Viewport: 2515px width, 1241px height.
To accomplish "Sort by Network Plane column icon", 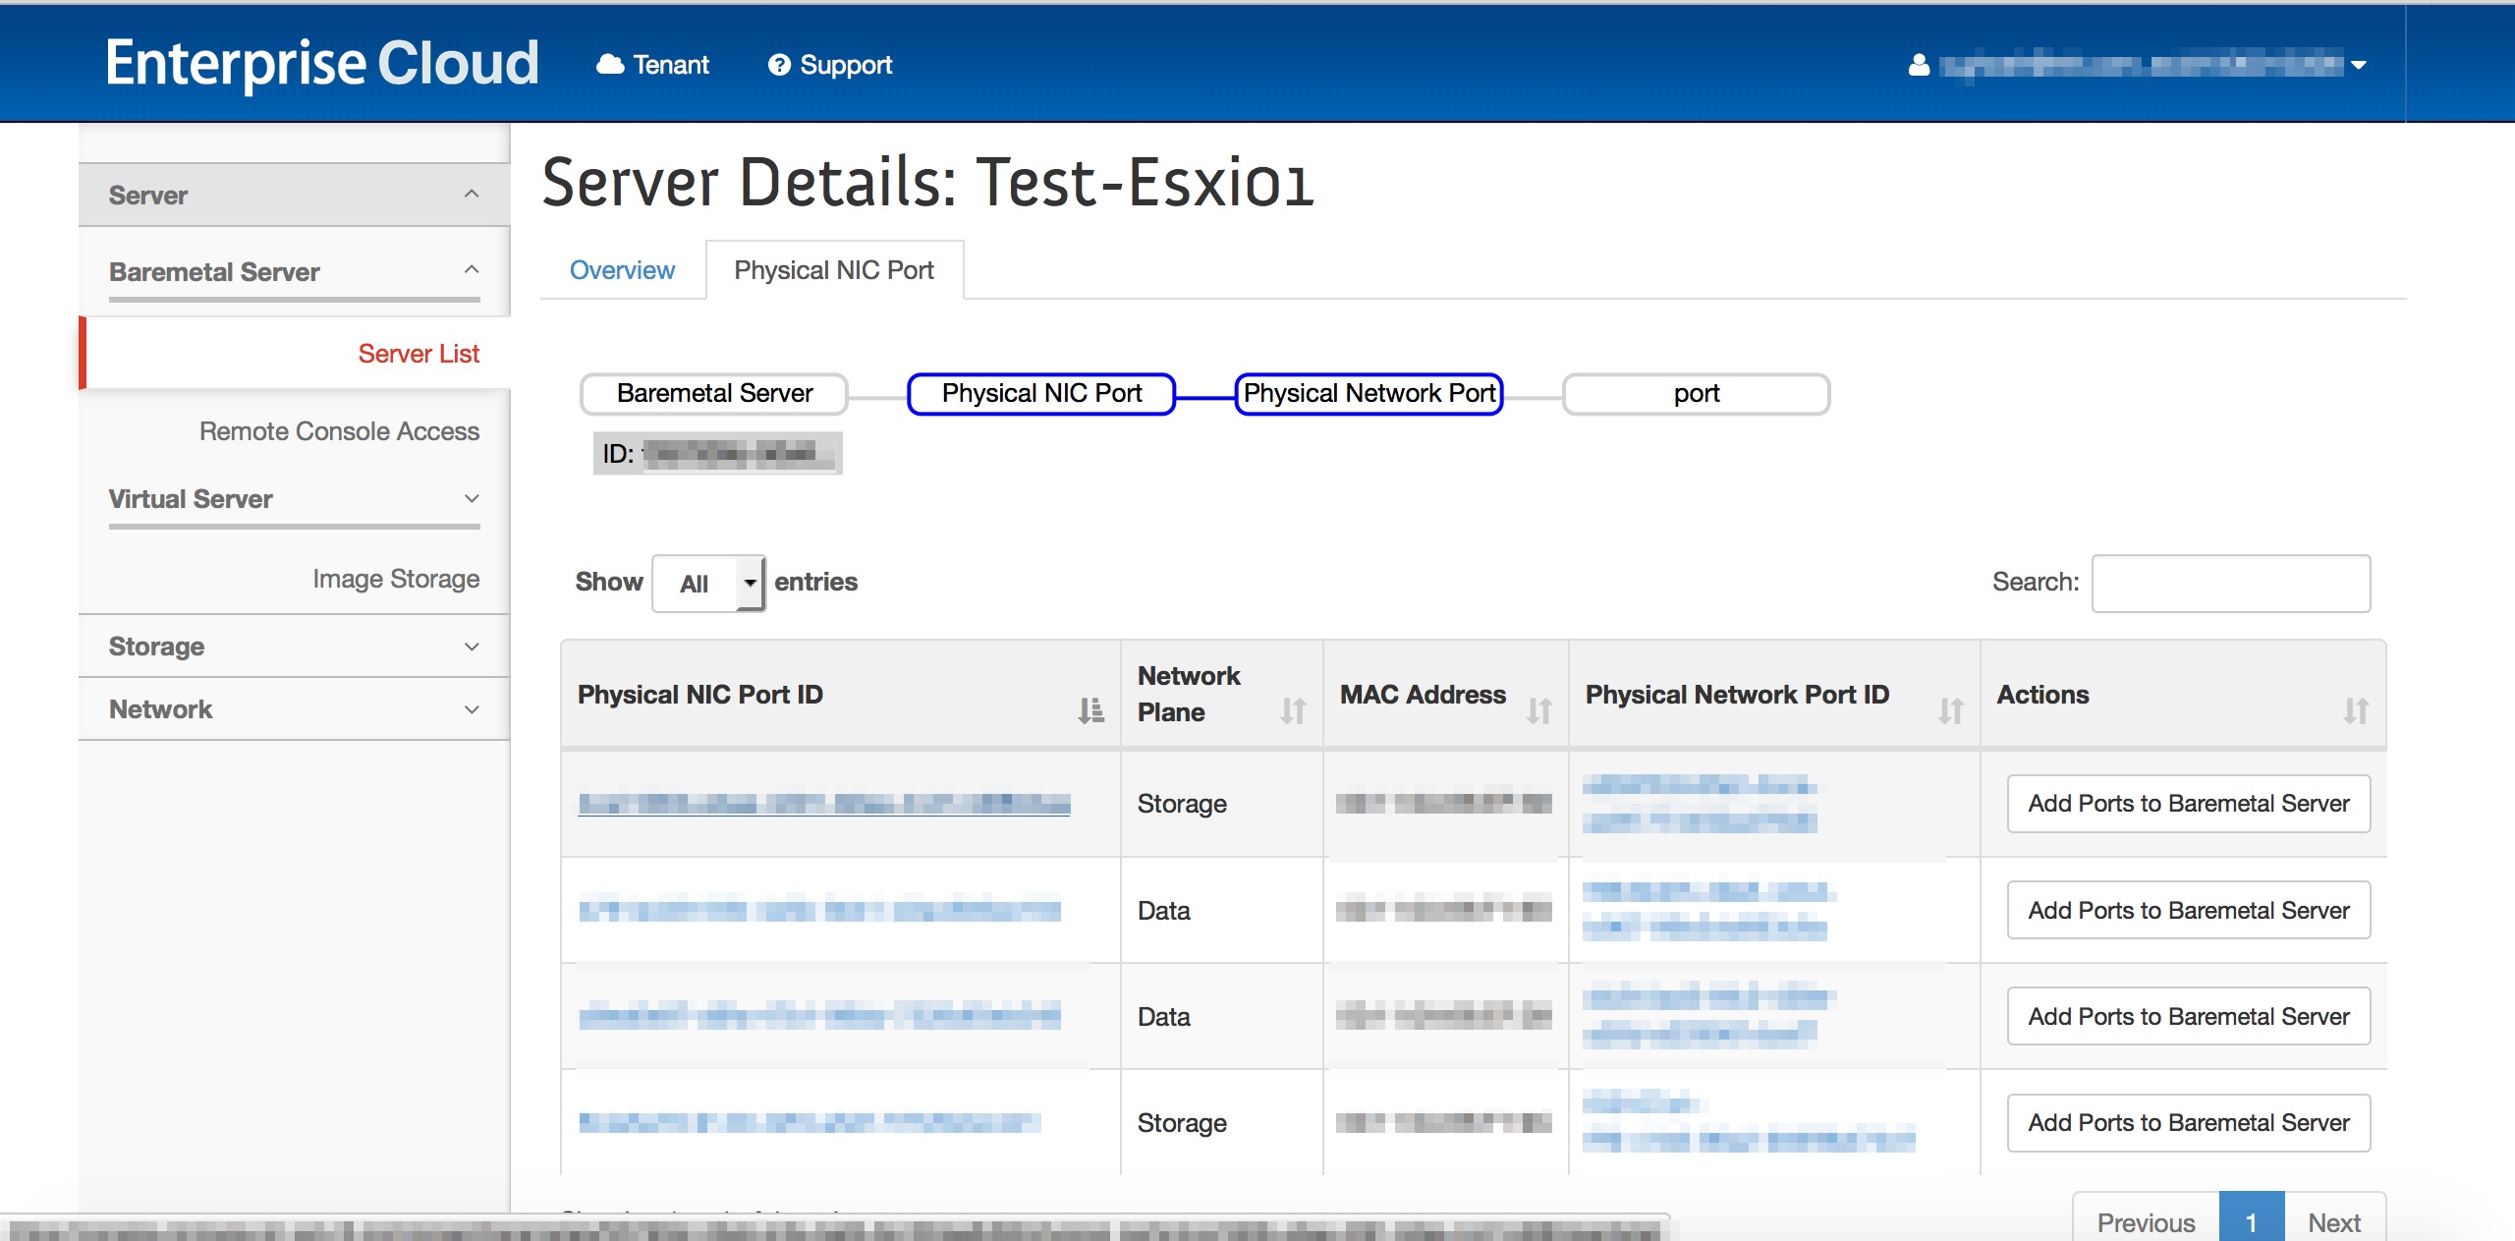I will [x=1293, y=709].
